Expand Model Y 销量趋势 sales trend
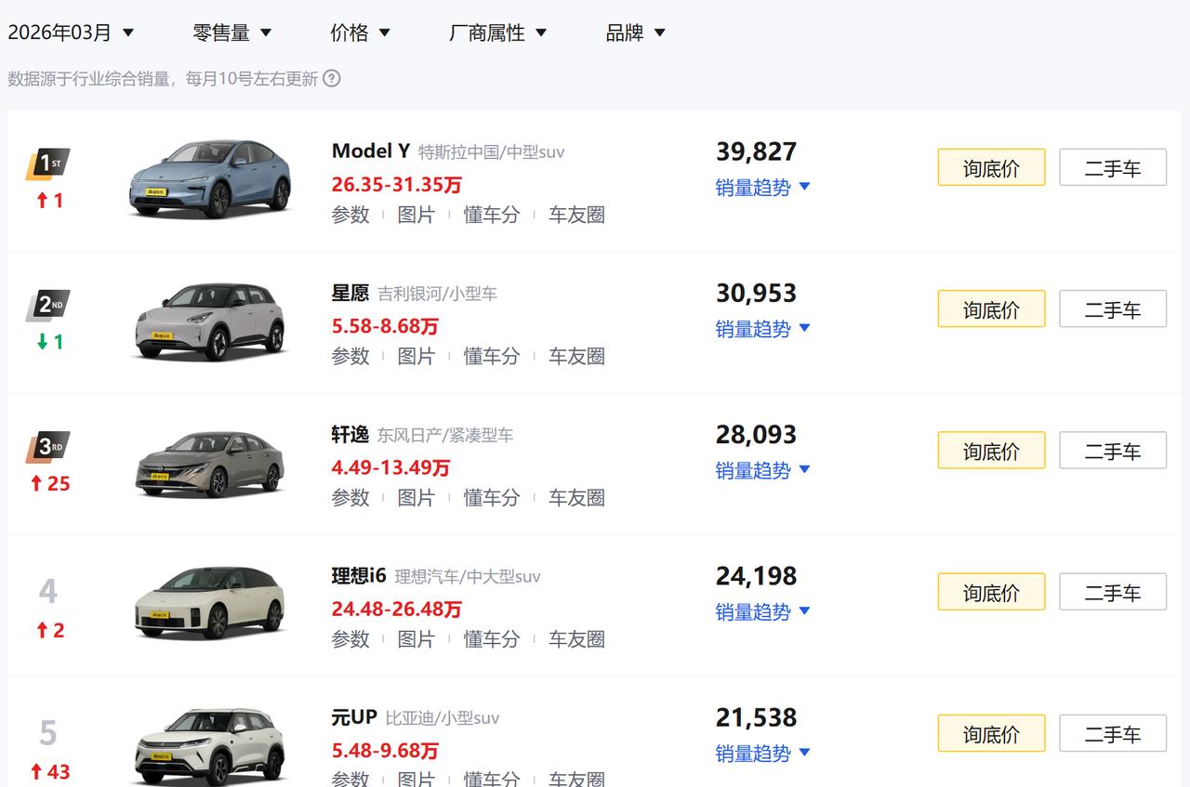The width and height of the screenshot is (1190, 787). (762, 187)
